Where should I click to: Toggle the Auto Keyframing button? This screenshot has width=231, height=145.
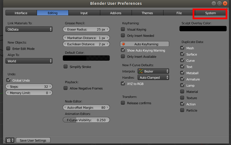[145, 44]
